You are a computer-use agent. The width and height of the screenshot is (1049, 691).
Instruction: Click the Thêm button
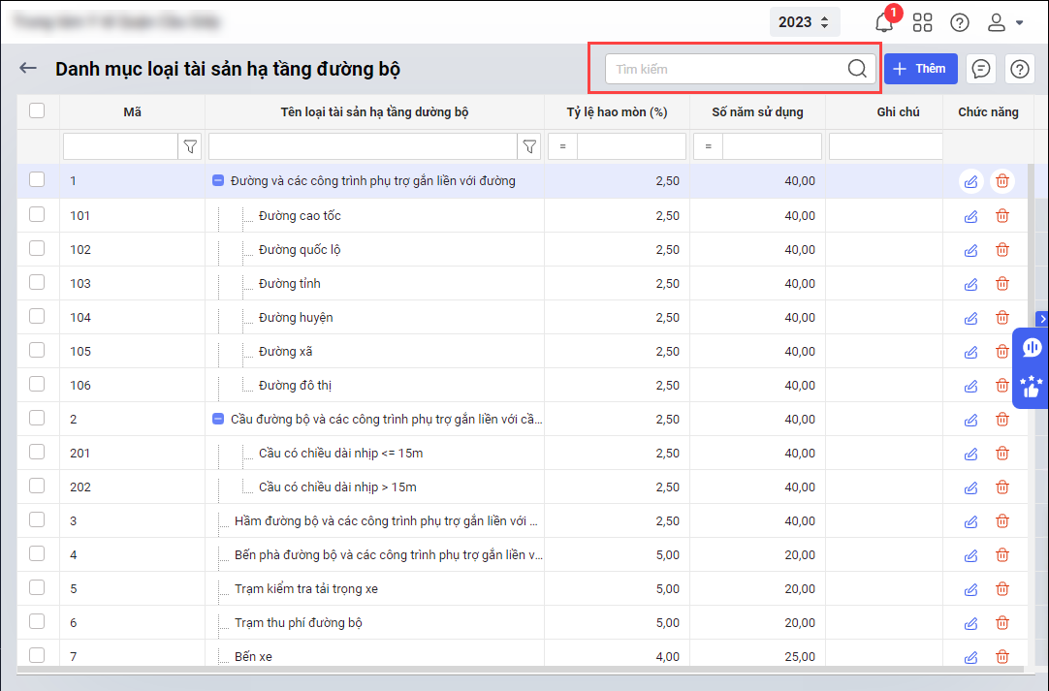click(920, 69)
